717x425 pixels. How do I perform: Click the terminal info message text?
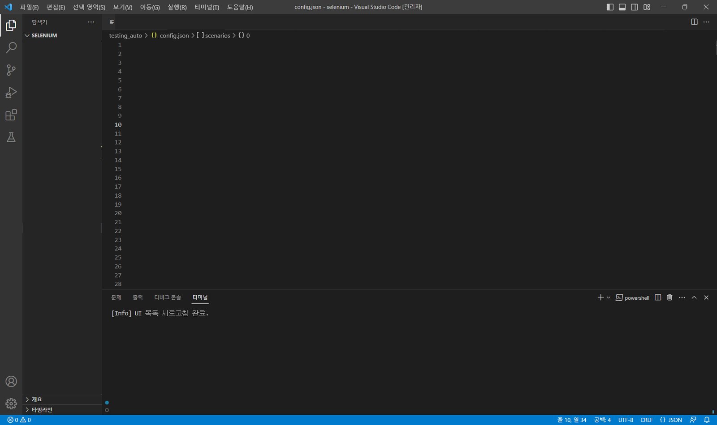click(160, 313)
